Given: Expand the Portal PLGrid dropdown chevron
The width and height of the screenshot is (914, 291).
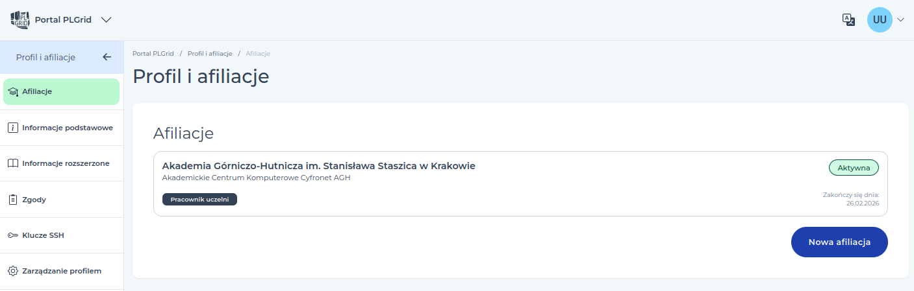Looking at the screenshot, I should point(107,19).
